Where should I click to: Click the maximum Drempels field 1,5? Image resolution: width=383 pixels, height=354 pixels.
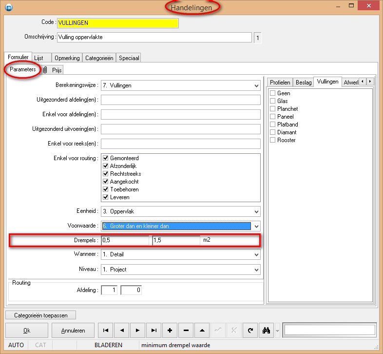pos(176,240)
